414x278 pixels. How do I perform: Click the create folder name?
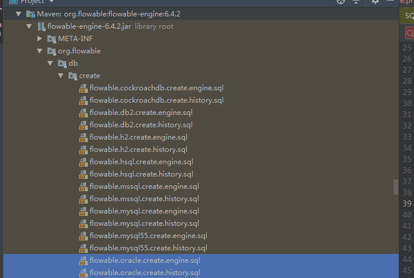click(x=90, y=76)
